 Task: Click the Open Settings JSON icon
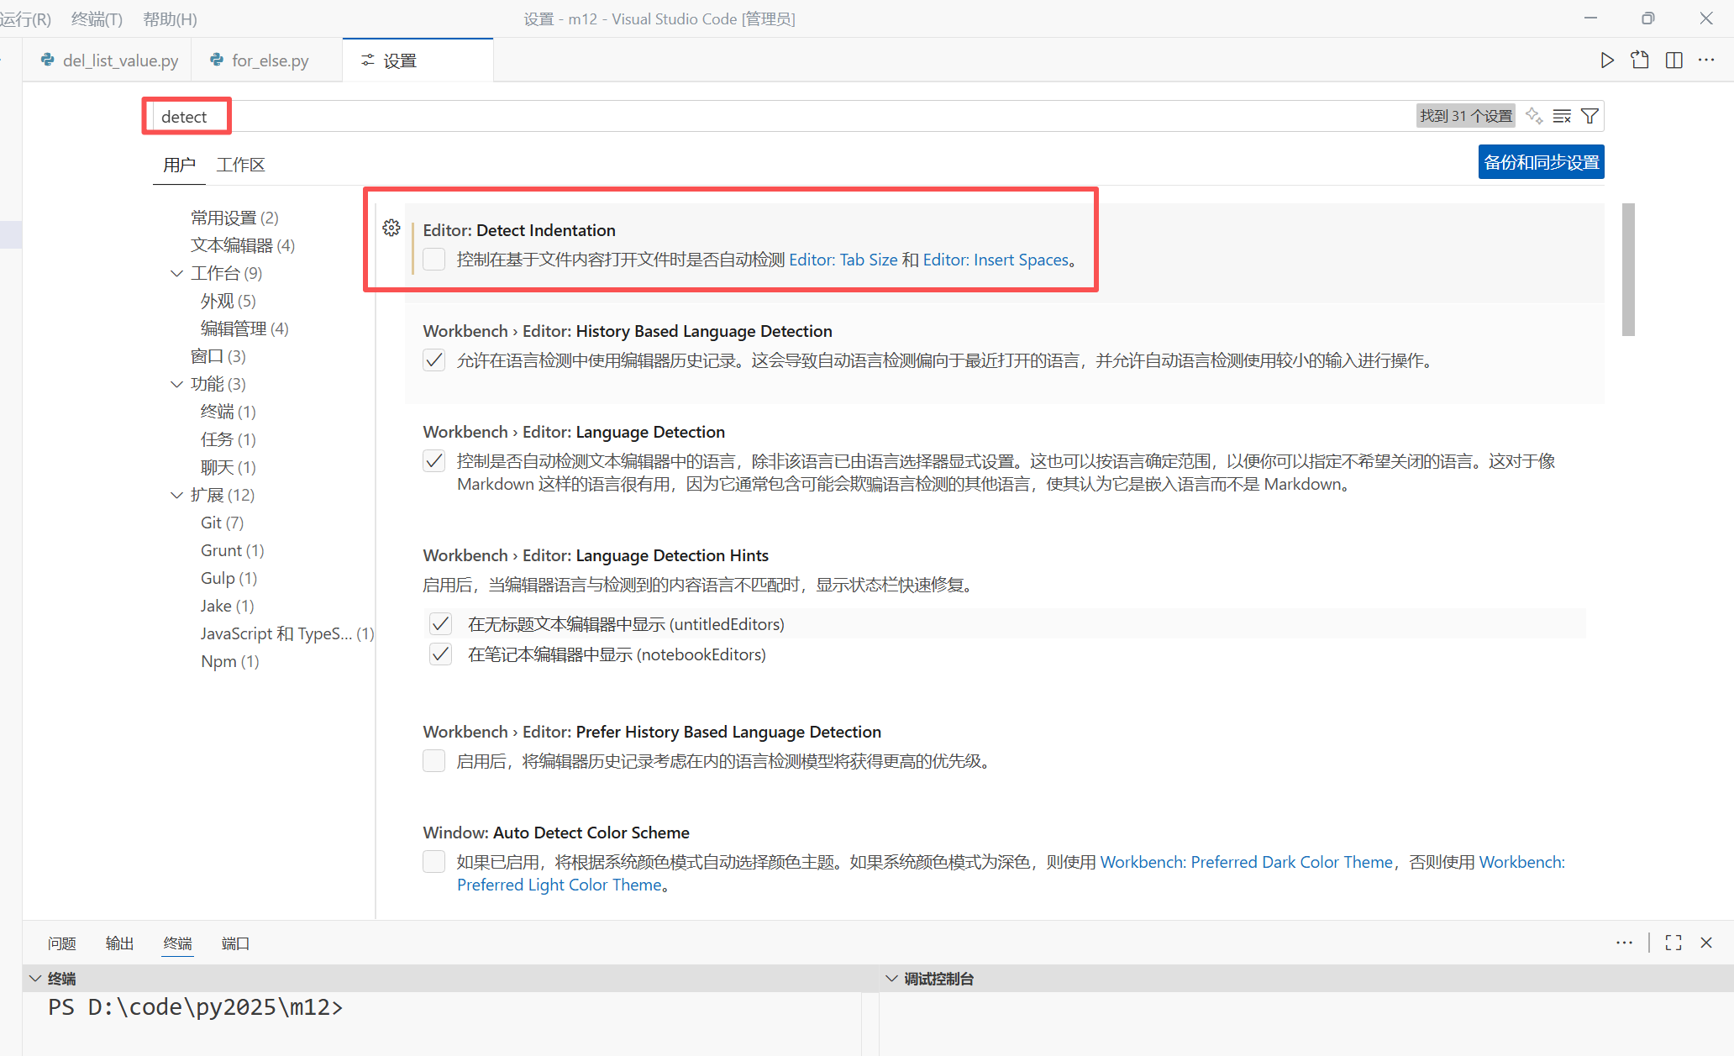[1640, 60]
